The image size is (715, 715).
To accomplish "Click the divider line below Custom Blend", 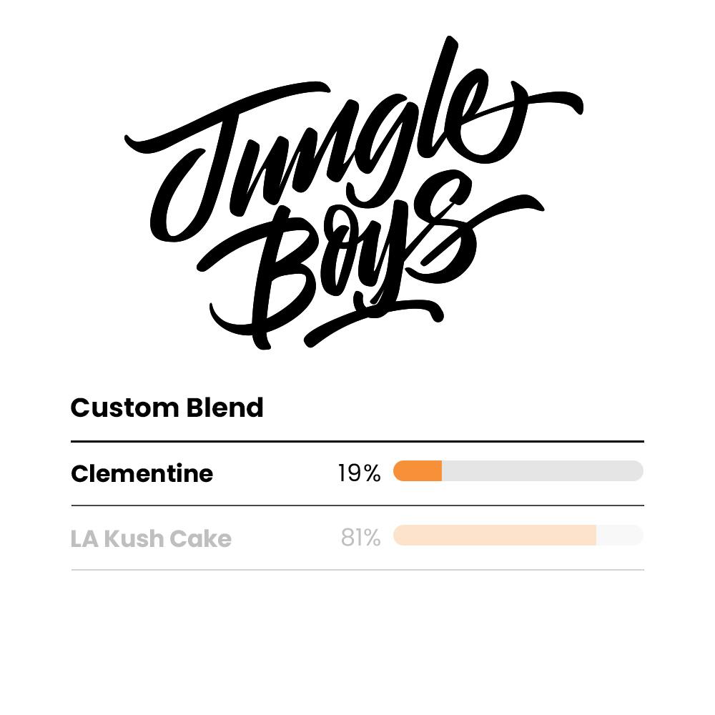I will pyautogui.click(x=357, y=442).
